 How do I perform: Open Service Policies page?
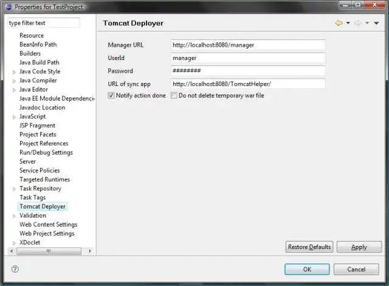[40, 170]
